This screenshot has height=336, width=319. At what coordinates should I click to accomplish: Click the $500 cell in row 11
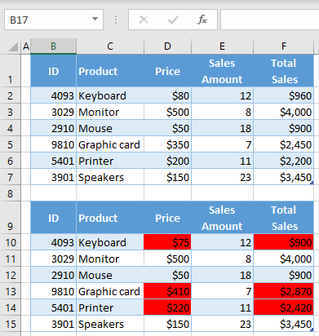pyautogui.click(x=167, y=259)
